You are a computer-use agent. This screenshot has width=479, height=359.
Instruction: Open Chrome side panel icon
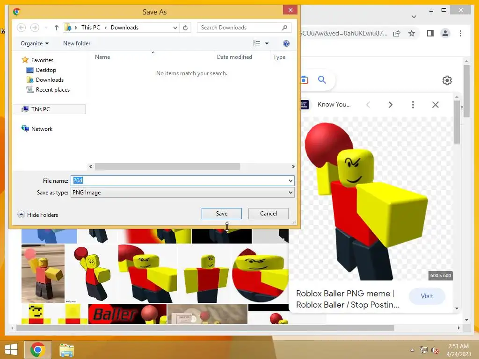(430, 33)
